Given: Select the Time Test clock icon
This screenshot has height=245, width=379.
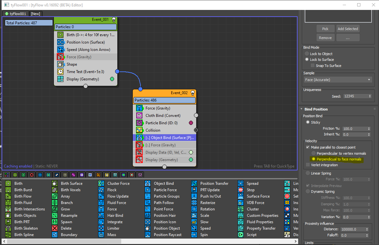Looking at the screenshot, I should 60,72.
